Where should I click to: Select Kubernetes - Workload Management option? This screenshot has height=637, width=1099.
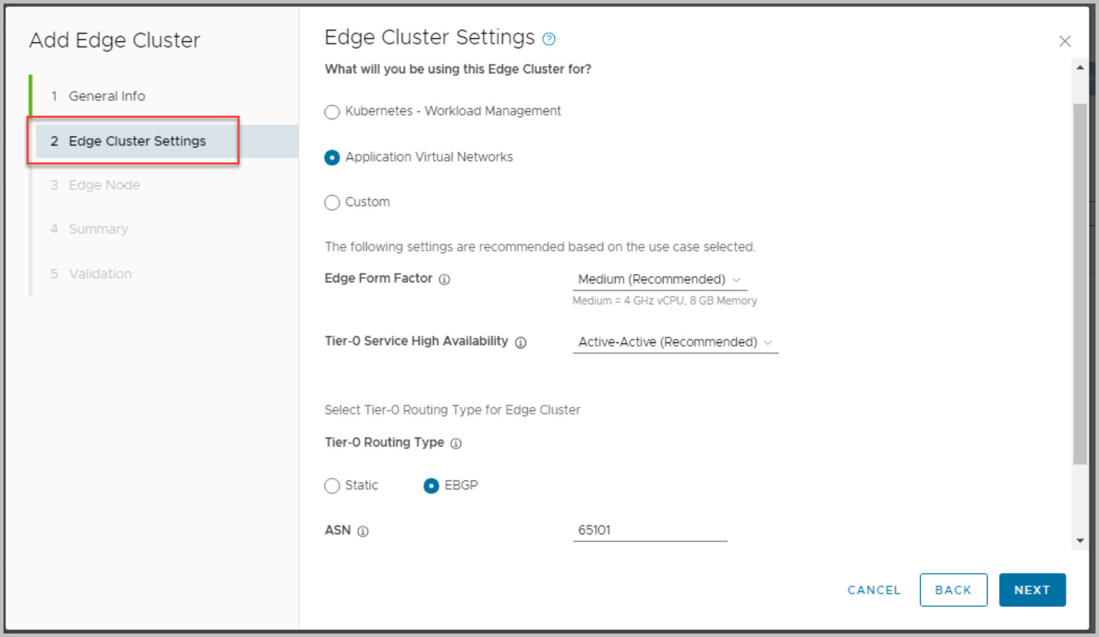click(332, 112)
